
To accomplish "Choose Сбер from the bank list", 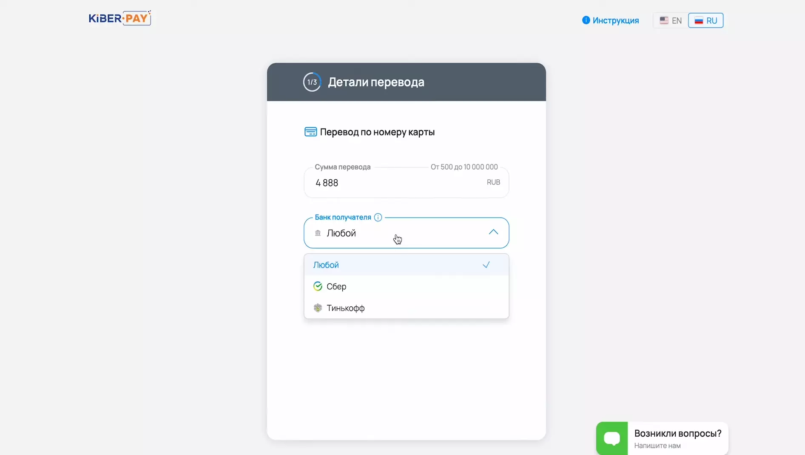I will 406,286.
